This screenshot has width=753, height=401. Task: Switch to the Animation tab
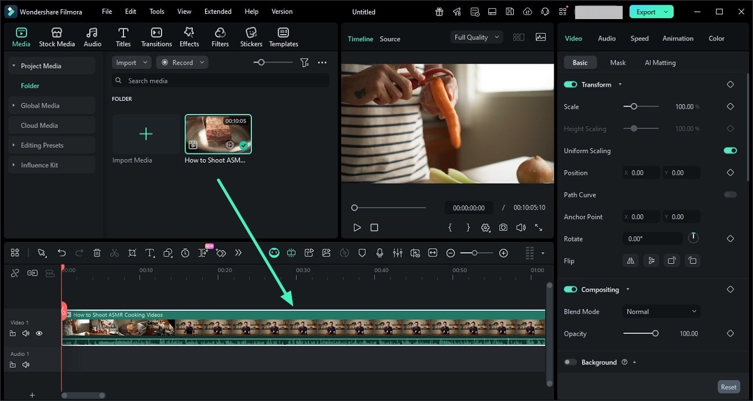(x=678, y=38)
